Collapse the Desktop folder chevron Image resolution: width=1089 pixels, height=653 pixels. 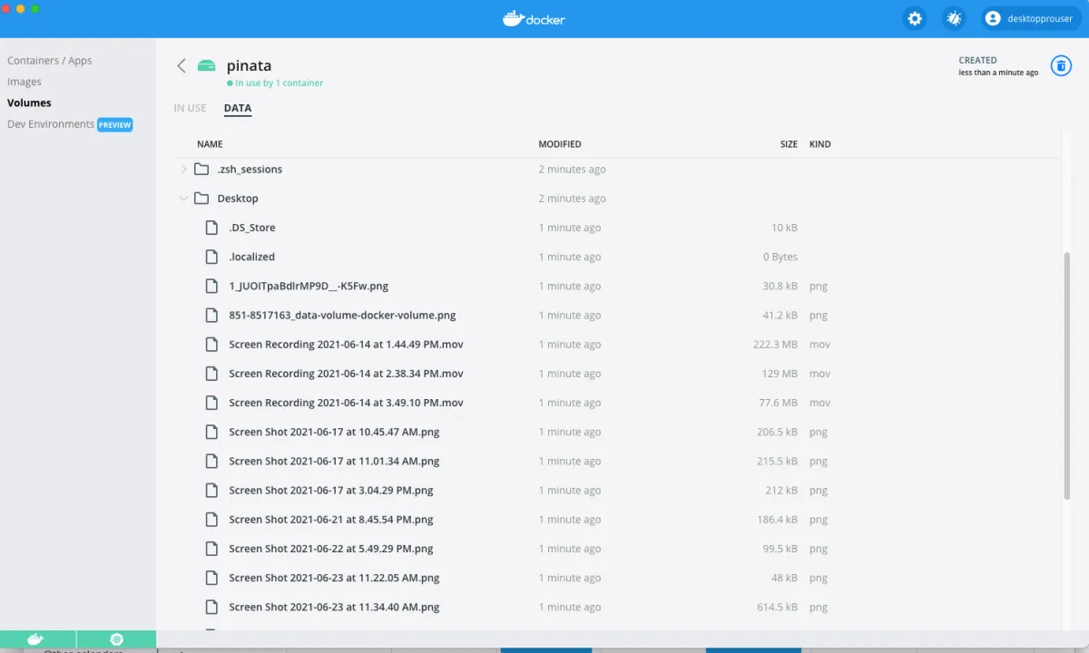click(183, 199)
